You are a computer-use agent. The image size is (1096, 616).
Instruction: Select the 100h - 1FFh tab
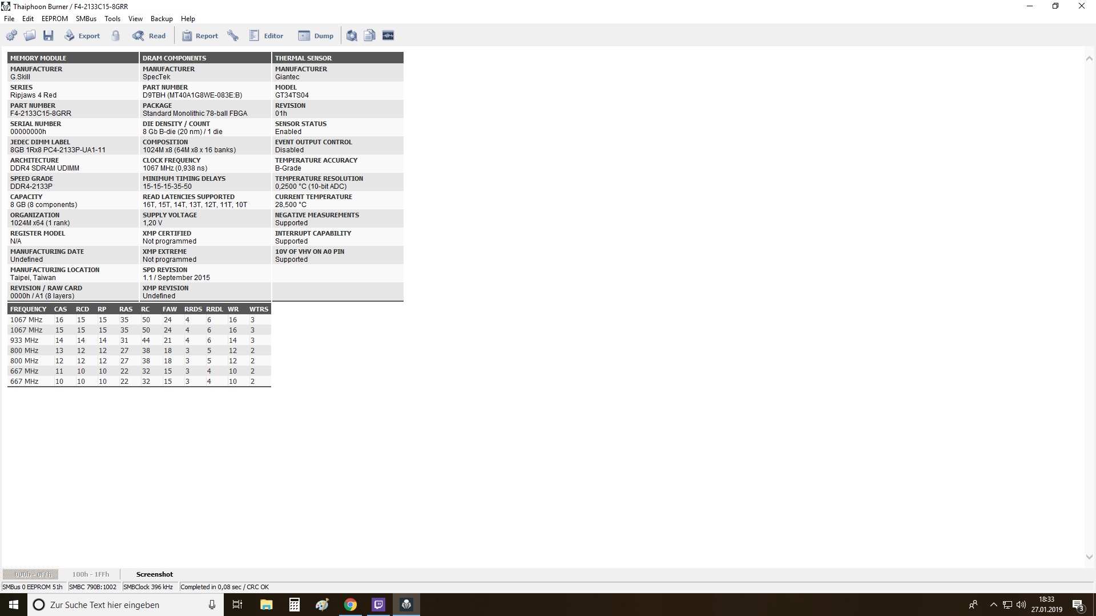90,574
